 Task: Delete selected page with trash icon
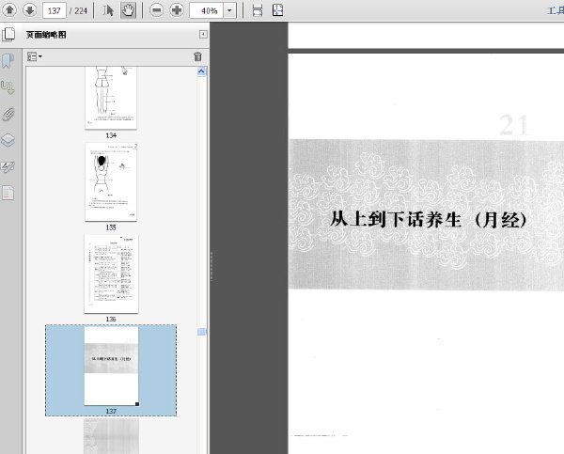(x=197, y=56)
